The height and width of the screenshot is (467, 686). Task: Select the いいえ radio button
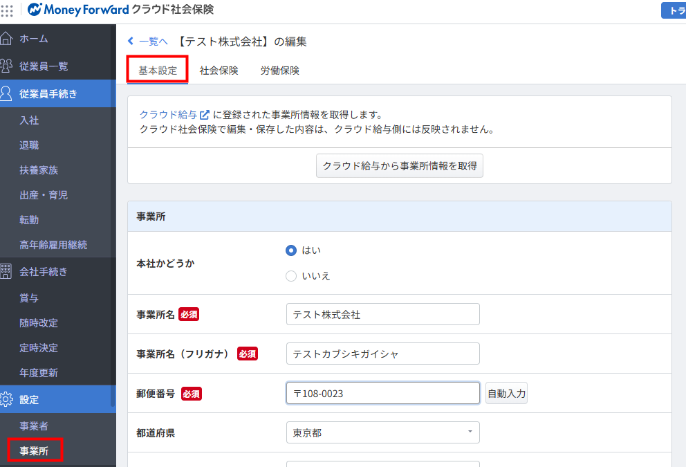[291, 276]
